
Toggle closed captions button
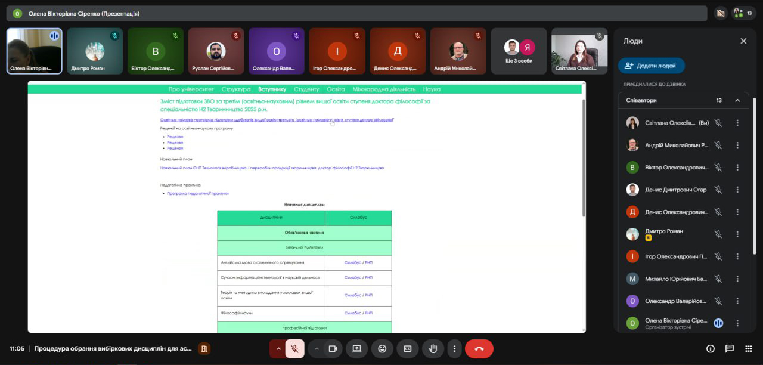pyautogui.click(x=408, y=348)
